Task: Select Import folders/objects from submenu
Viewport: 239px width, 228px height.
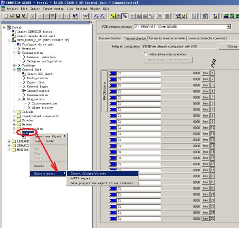Action: (88, 173)
